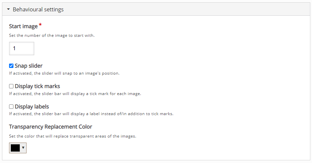Enable the Display labels checkbox
Viewport: 312px width, 163px height.
pos(11,107)
